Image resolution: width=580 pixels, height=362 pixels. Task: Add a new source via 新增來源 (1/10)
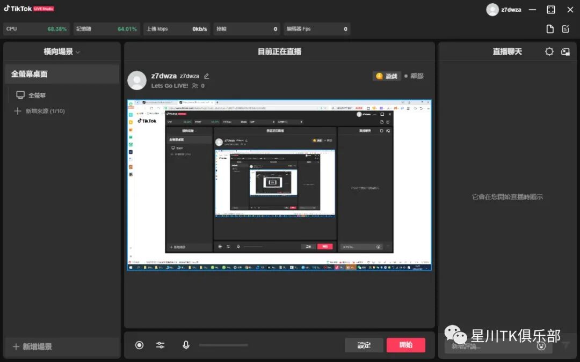coord(40,111)
